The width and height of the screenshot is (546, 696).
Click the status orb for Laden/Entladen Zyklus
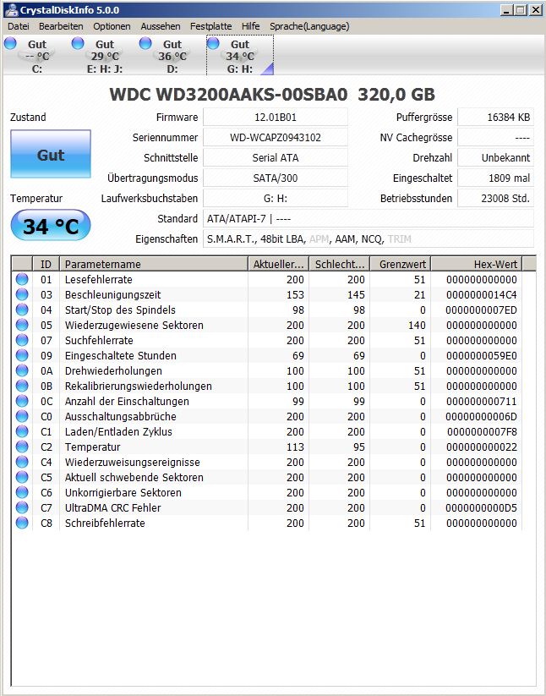pyautogui.click(x=22, y=431)
